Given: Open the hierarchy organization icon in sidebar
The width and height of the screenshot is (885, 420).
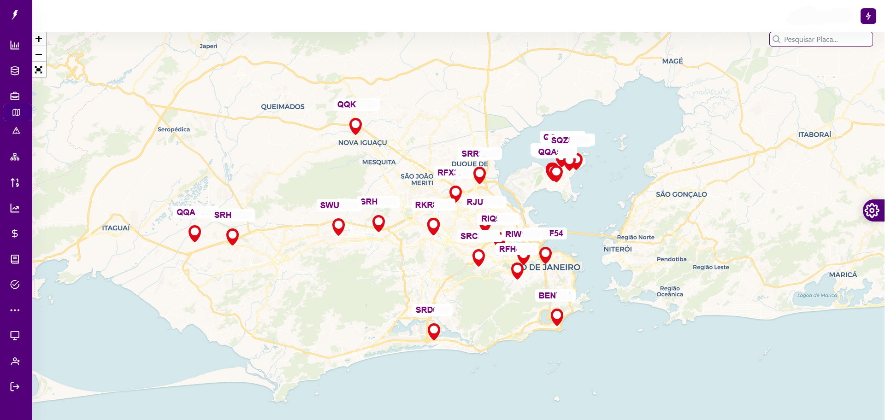Looking at the screenshot, I should click(15, 157).
